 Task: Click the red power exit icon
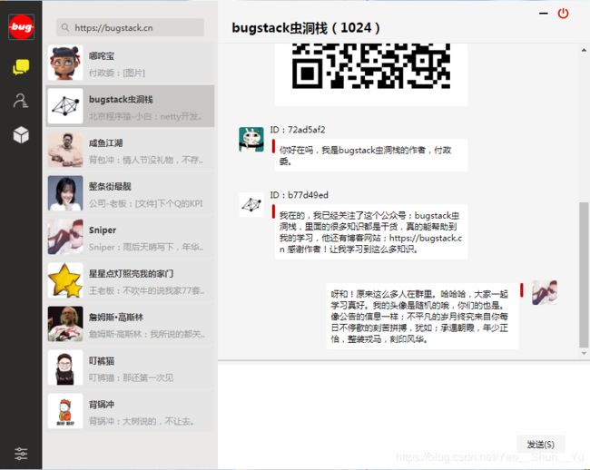point(563,14)
